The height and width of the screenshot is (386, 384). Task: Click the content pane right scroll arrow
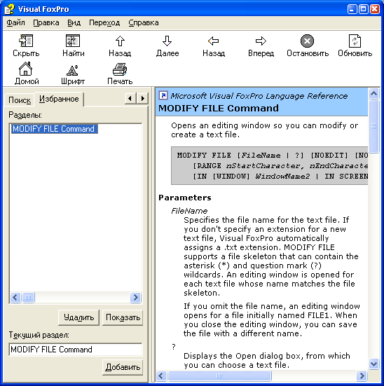tap(362, 376)
